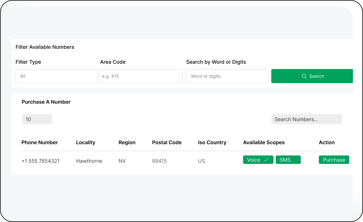Toggle the SMS scope badge
The height and width of the screenshot is (222, 363).
click(288, 160)
